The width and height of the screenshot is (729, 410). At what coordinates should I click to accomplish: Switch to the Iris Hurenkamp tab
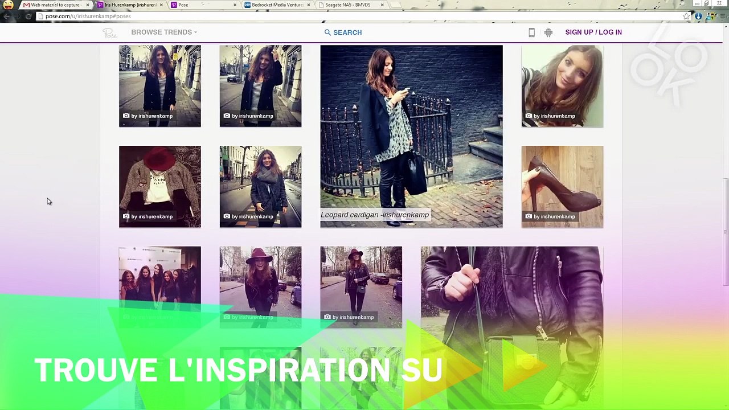[x=129, y=5]
